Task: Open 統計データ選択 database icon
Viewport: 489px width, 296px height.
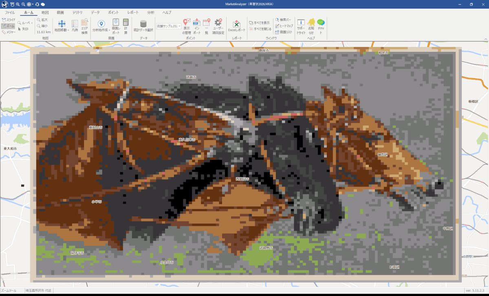Action: point(143,26)
